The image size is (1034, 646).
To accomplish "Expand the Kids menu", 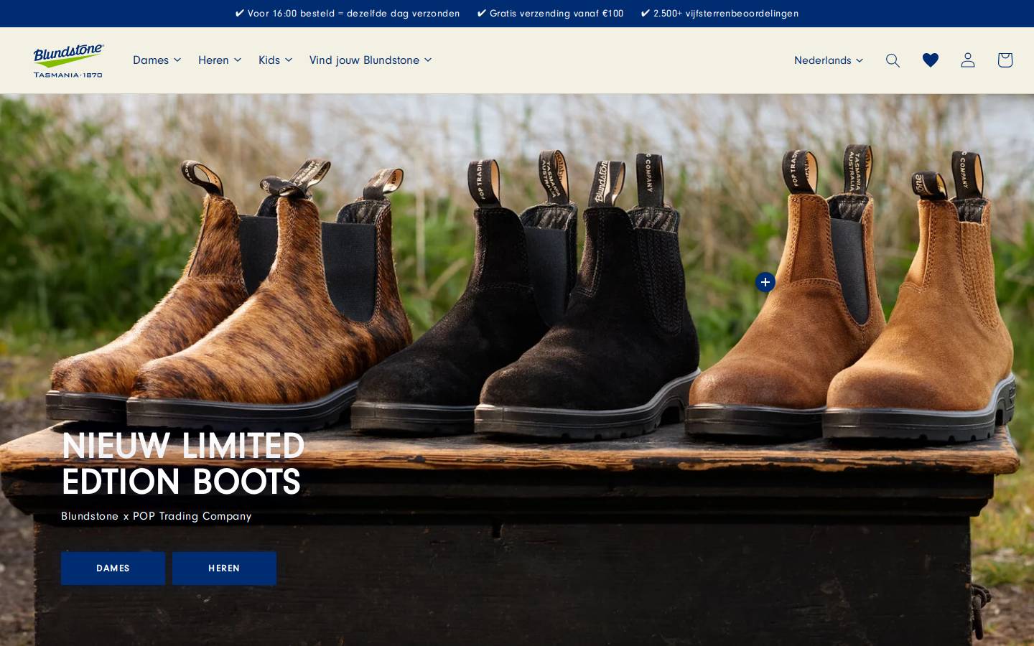I will click(x=275, y=60).
